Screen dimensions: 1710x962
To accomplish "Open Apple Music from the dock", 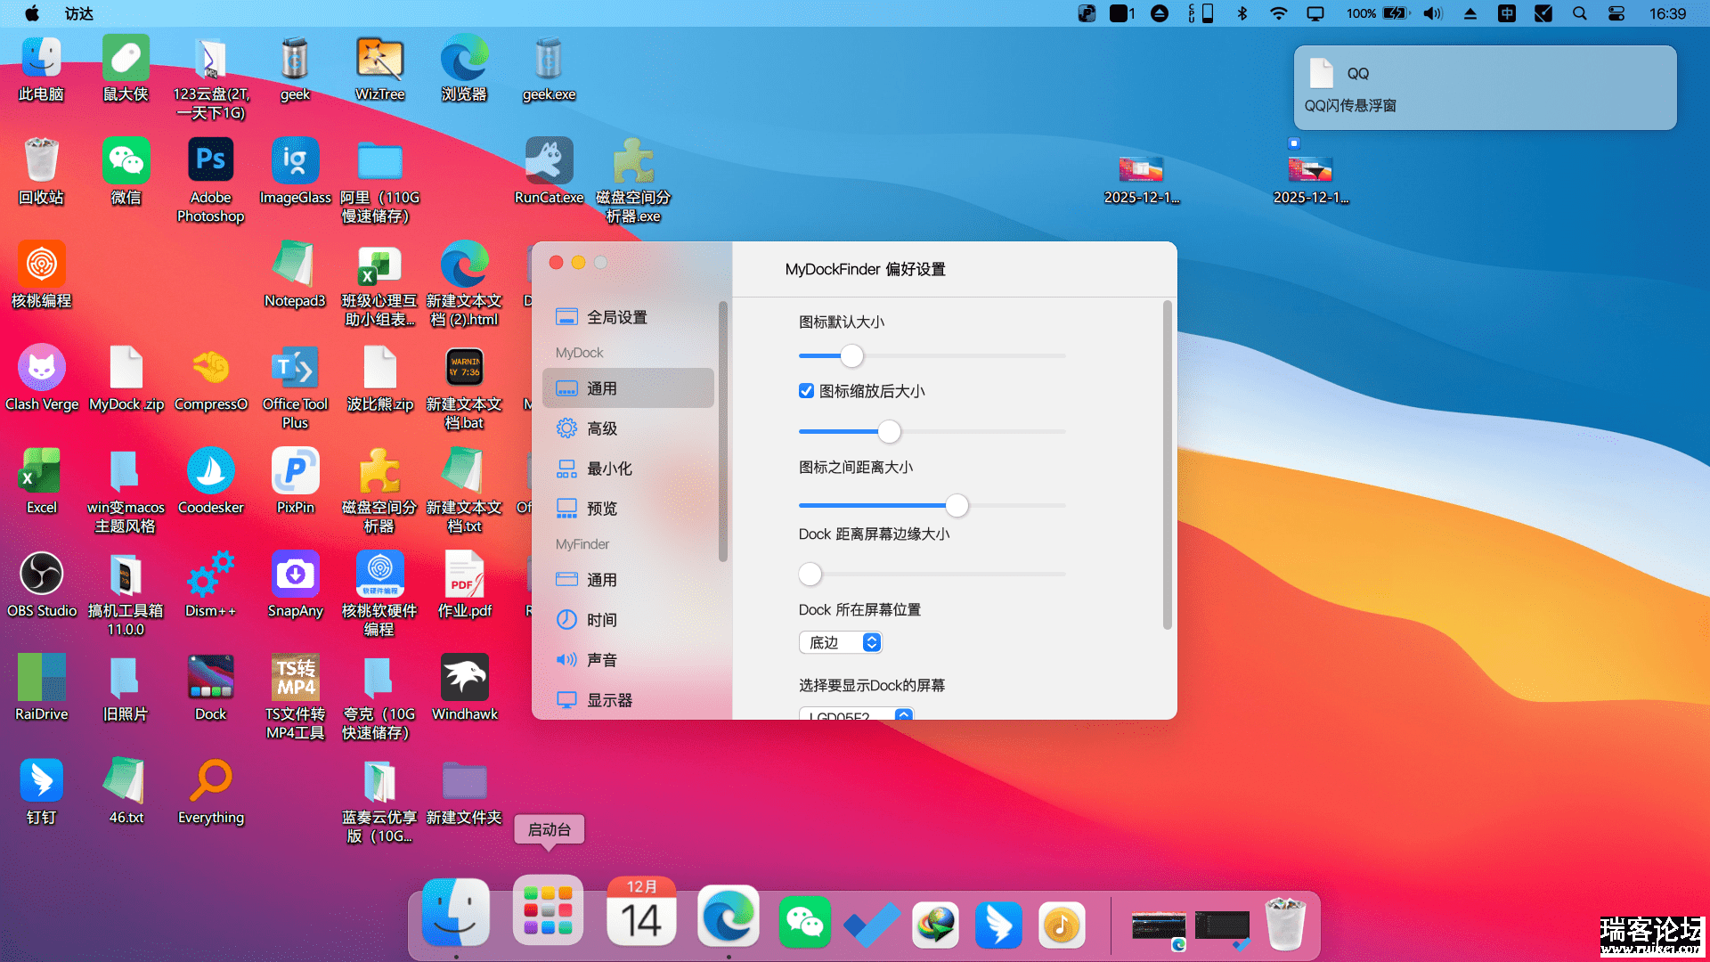I will [1061, 925].
